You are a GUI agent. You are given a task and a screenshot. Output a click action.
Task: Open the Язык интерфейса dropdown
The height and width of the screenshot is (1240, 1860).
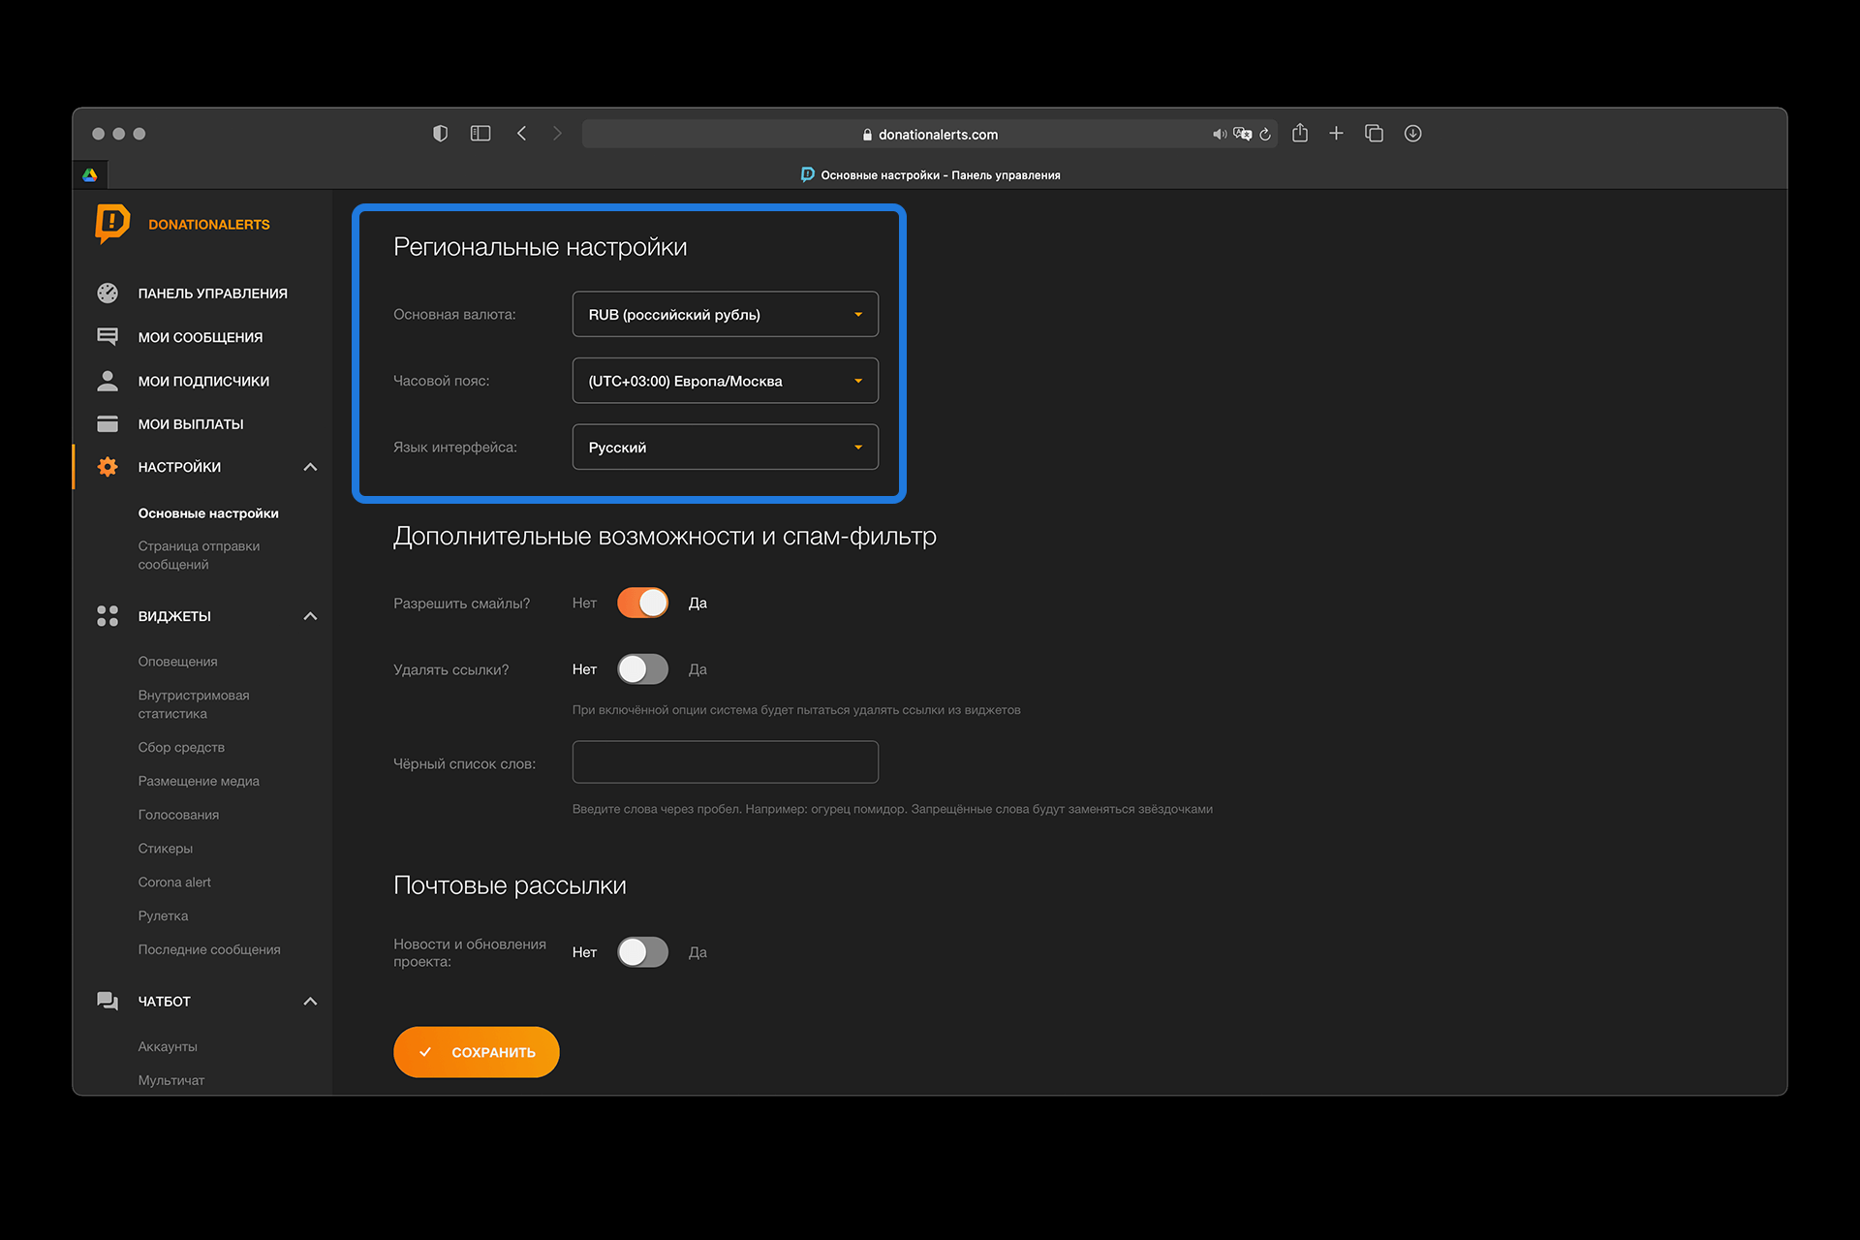[x=726, y=447]
